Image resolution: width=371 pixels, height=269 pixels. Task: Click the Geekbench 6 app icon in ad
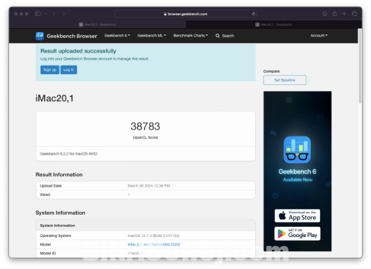[297, 149]
